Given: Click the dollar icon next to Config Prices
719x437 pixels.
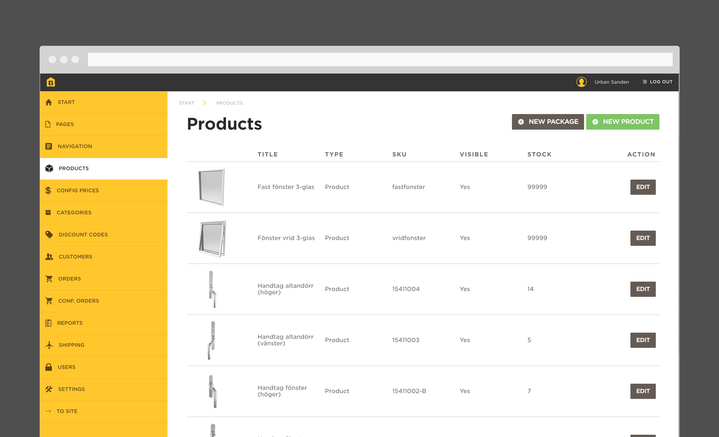Looking at the screenshot, I should (x=48, y=190).
